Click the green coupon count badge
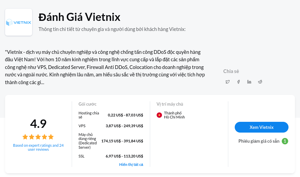 point(285,141)
